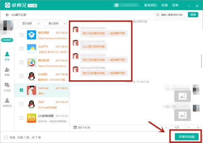Screen dimensions: 203x143
Task: Click the Gulf sea avatar in contact list
Action: pyautogui.click(x=31, y=90)
